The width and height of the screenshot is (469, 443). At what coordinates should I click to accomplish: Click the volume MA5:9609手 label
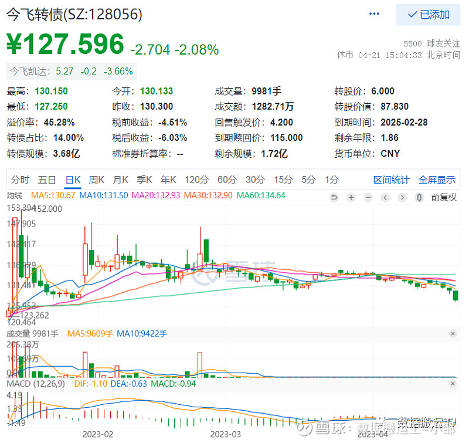pyautogui.click(x=90, y=334)
